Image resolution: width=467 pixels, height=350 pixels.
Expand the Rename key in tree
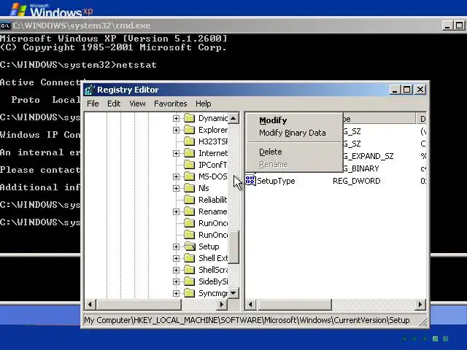[x=176, y=211]
